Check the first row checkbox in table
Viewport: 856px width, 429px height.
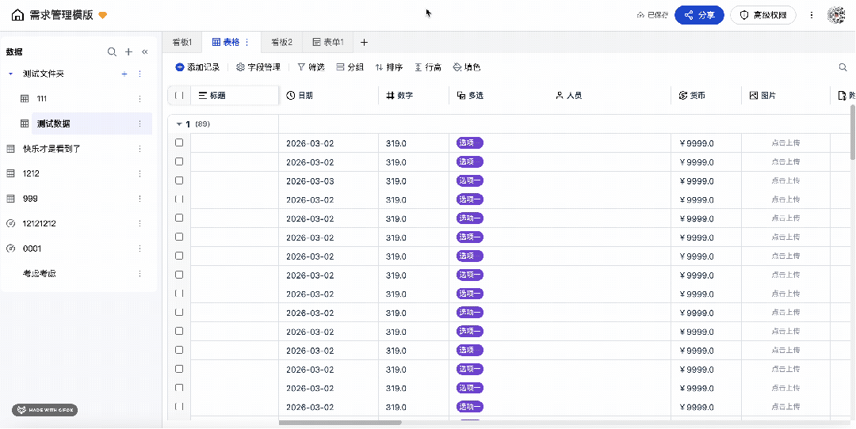click(179, 143)
